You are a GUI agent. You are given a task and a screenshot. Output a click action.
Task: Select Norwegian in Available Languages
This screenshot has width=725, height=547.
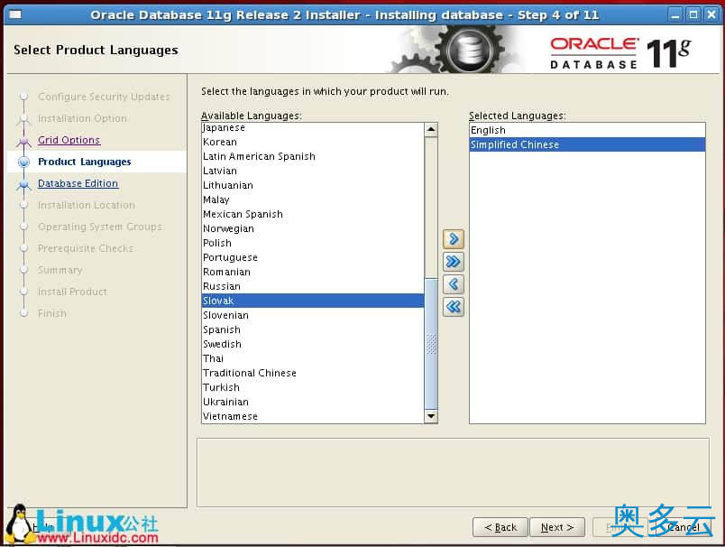313,228
